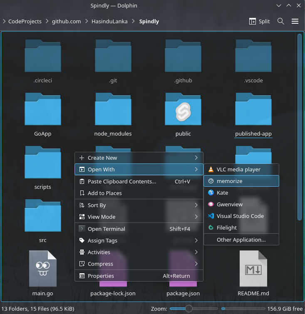
Task: Click the Properties icon in context menu
Action: (x=82, y=276)
